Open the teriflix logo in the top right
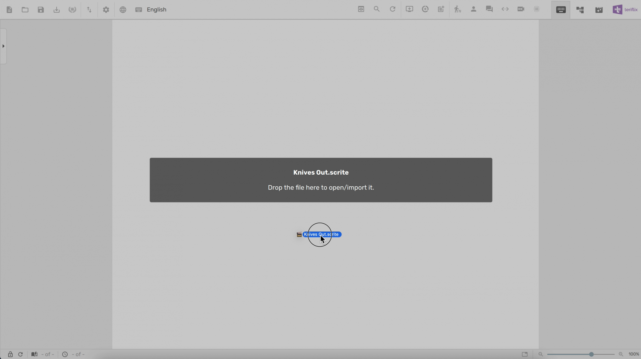The width and height of the screenshot is (641, 359). (x=624, y=9)
